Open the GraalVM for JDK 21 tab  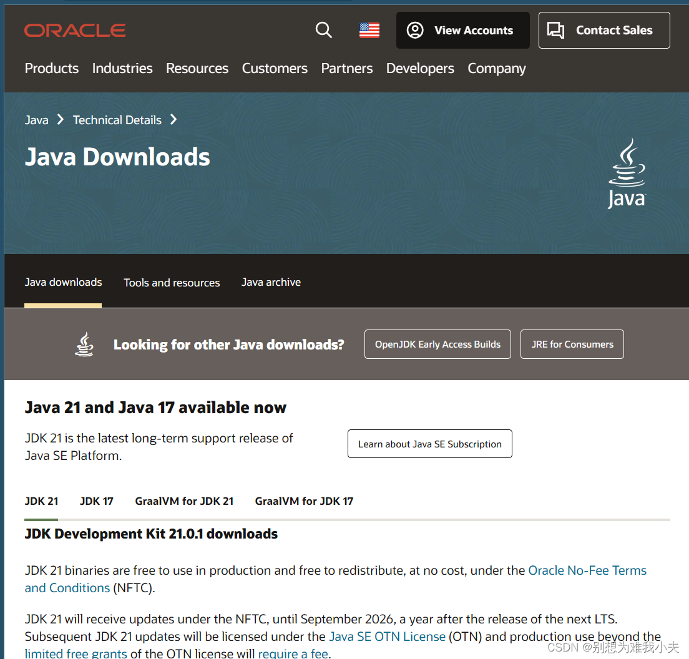(184, 501)
